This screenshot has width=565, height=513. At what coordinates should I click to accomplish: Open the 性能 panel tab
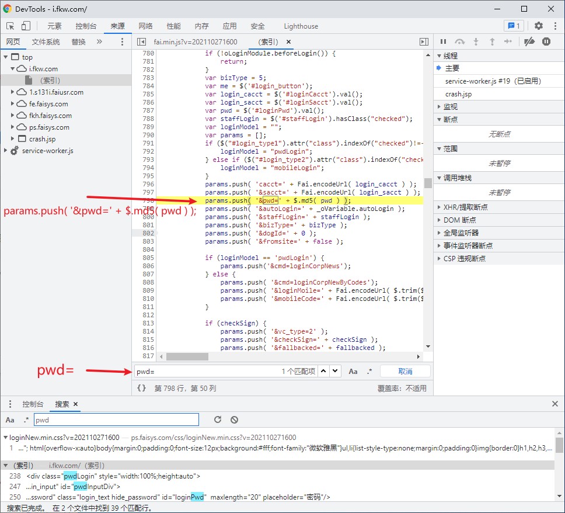[174, 26]
